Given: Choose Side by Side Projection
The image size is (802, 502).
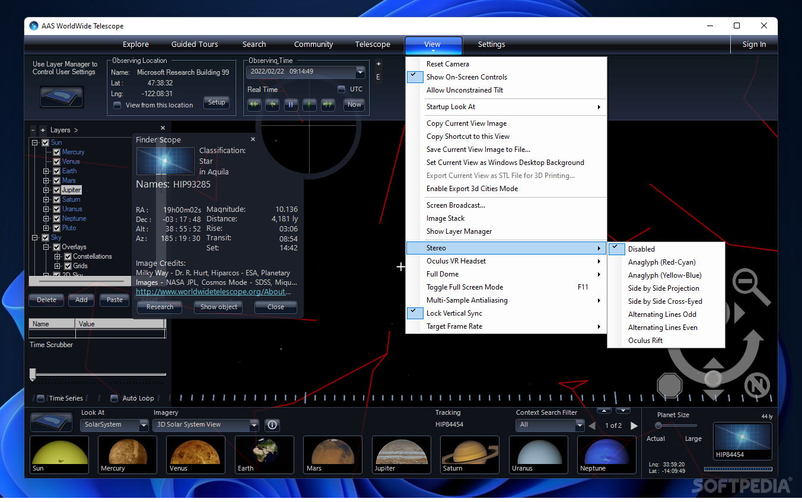Looking at the screenshot, I should coord(666,288).
